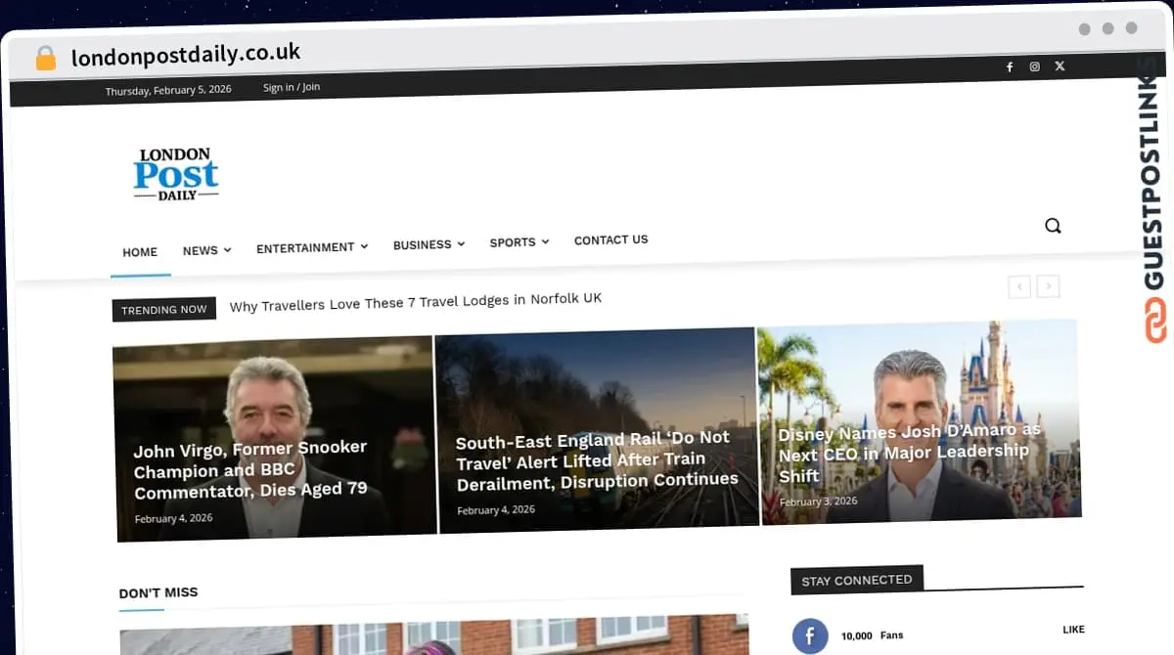Click the London Post Daily logo

click(176, 175)
